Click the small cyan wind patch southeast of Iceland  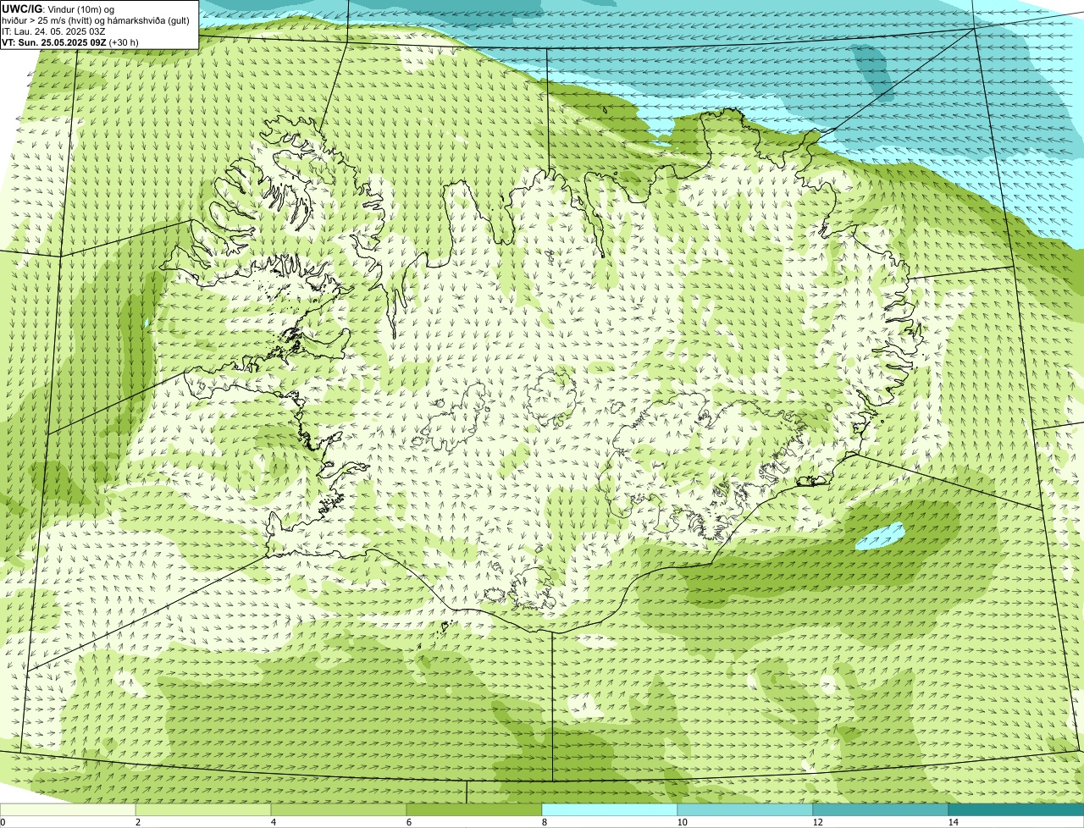coord(880,536)
